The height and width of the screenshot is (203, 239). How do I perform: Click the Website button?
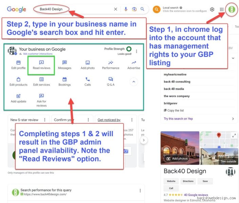coord(171,181)
